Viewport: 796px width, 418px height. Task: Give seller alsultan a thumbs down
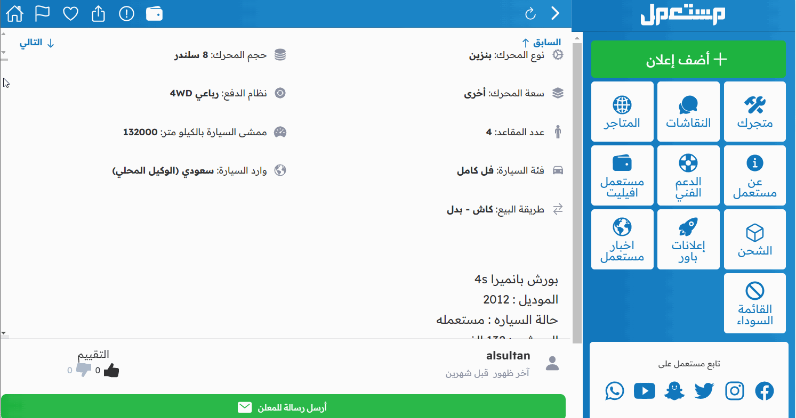pyautogui.click(x=84, y=371)
